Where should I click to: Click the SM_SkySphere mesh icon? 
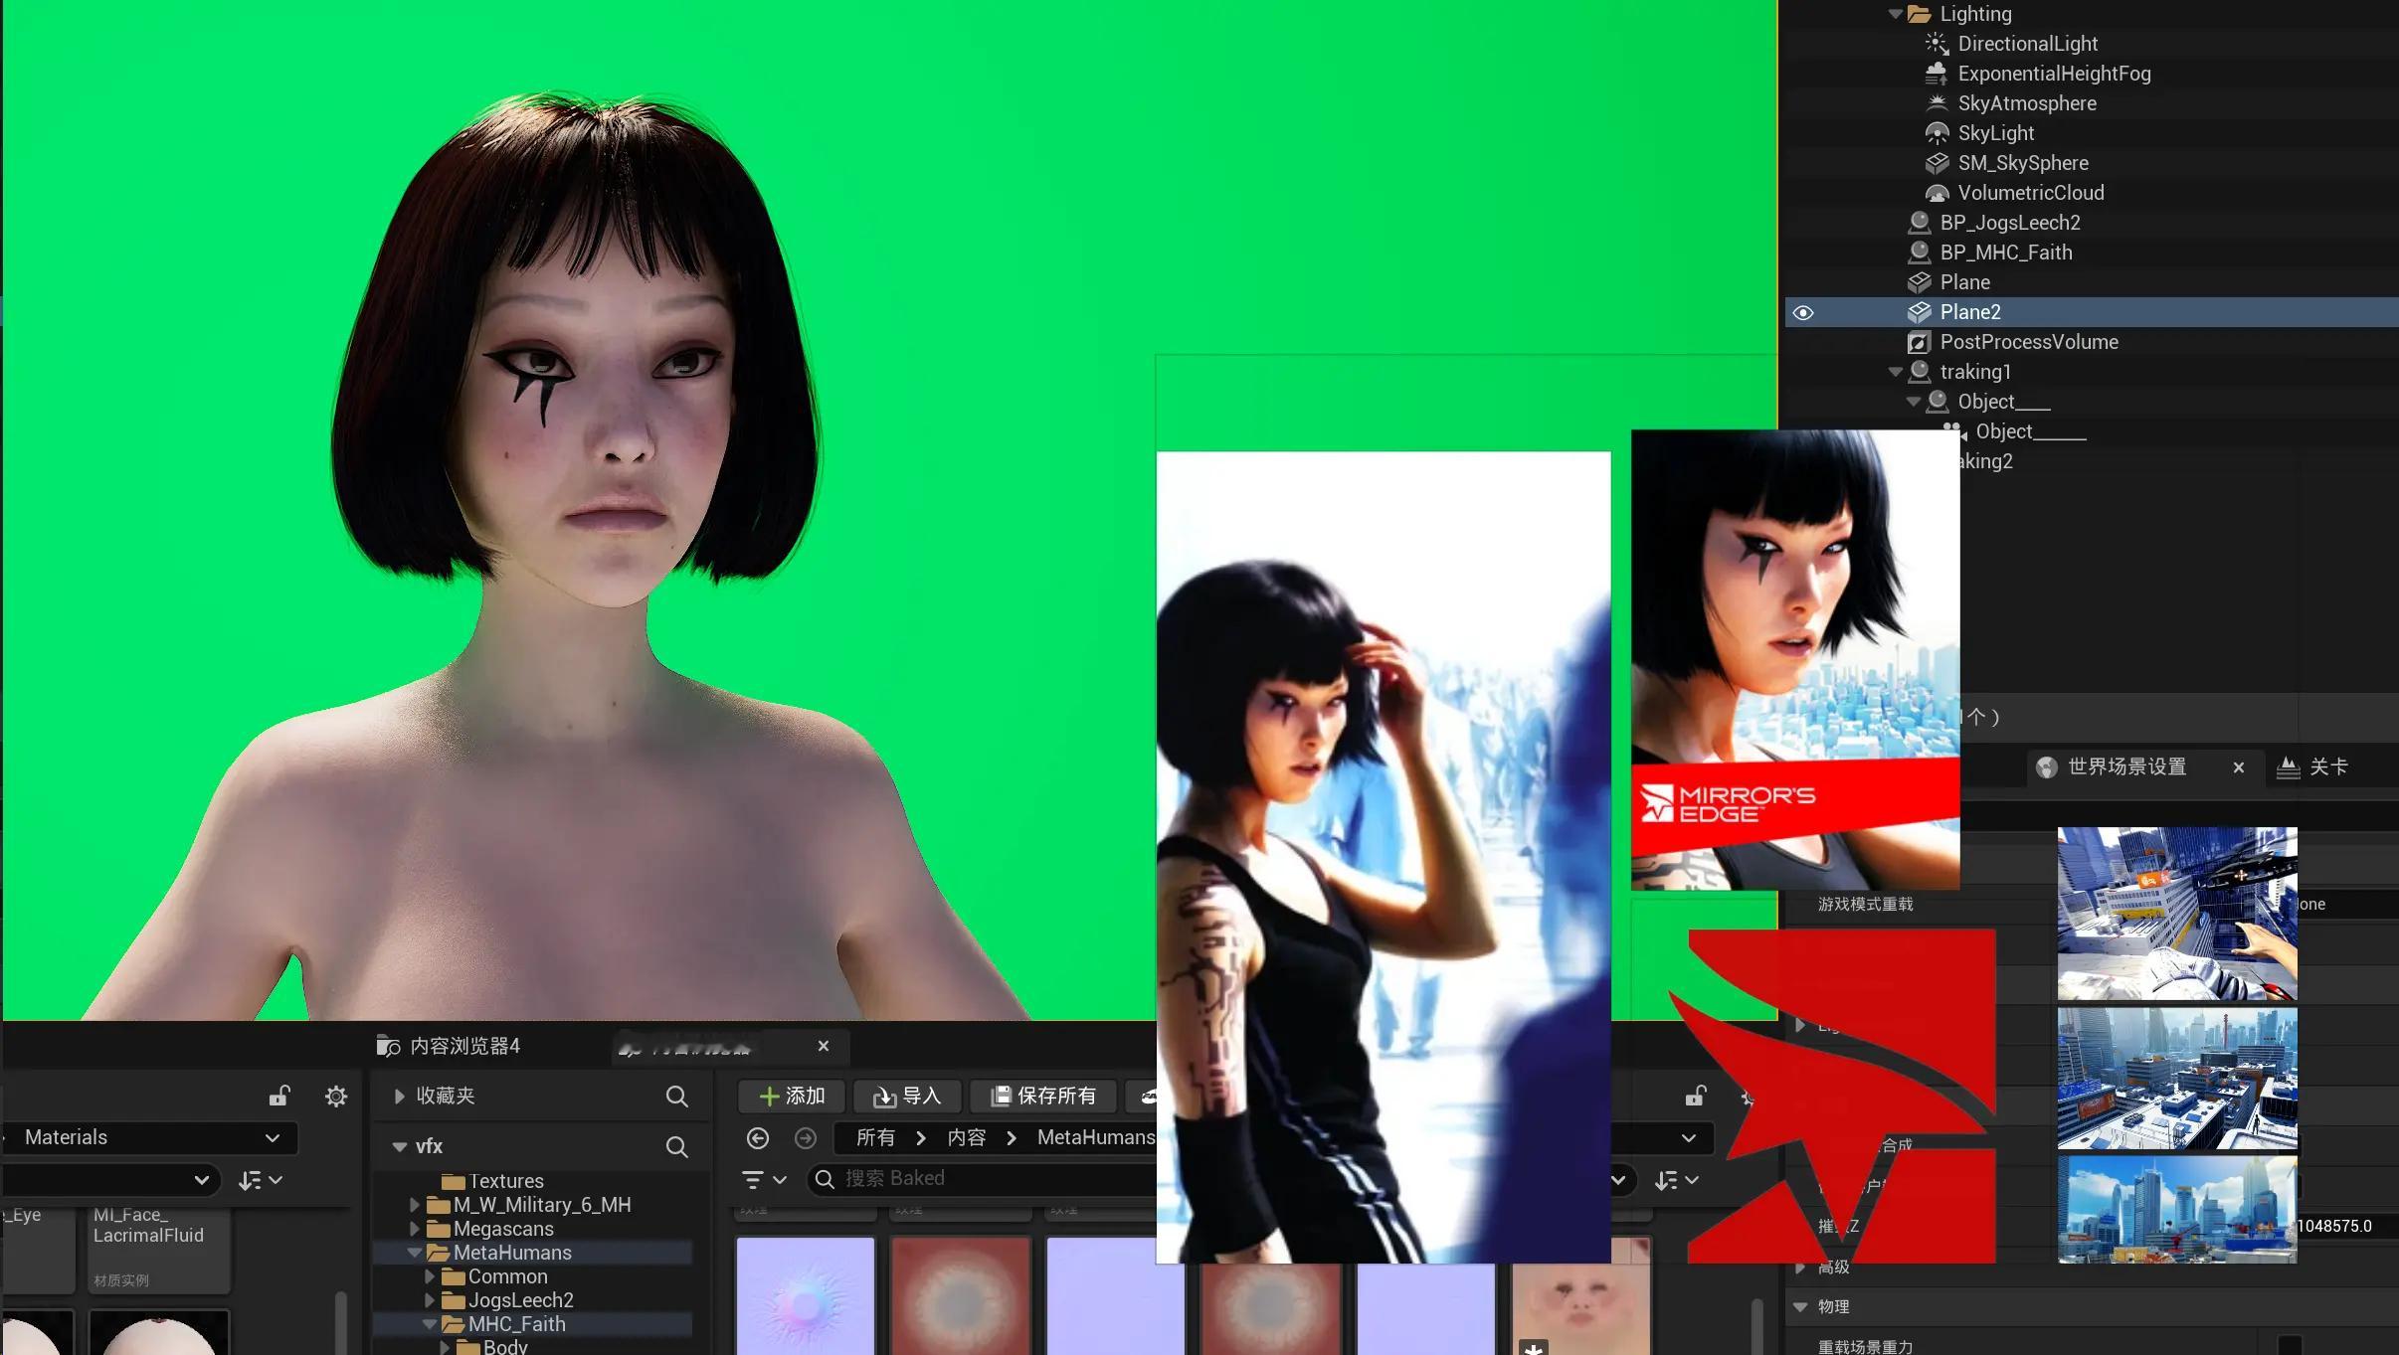[x=1936, y=163]
